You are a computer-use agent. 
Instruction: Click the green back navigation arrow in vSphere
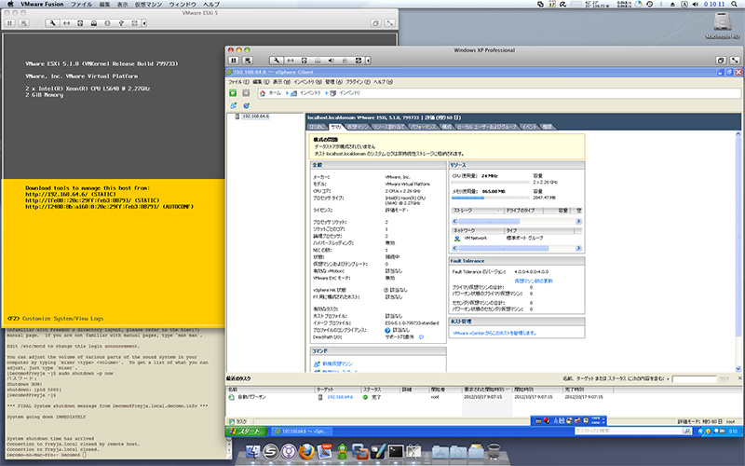pyautogui.click(x=234, y=93)
